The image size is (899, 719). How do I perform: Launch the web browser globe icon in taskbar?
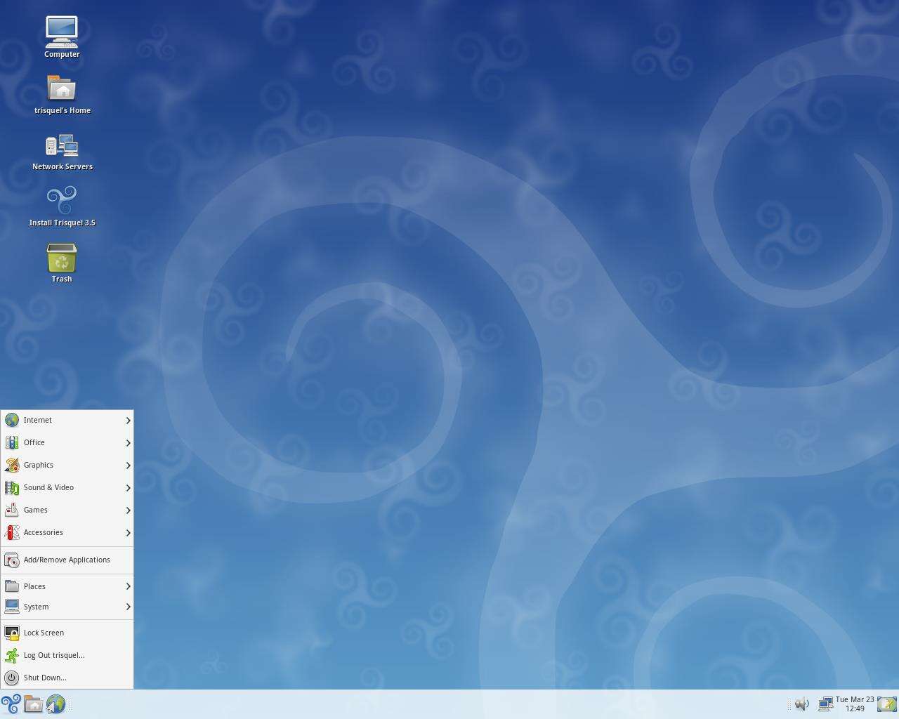tap(55, 704)
